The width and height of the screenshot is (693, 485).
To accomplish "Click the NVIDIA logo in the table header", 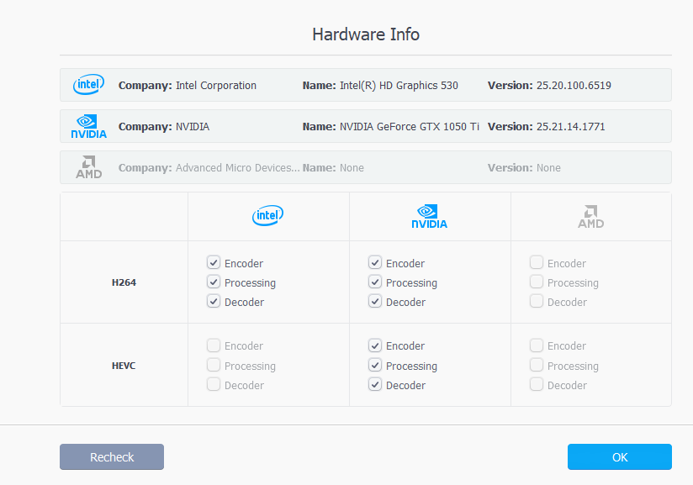I will pyautogui.click(x=429, y=216).
